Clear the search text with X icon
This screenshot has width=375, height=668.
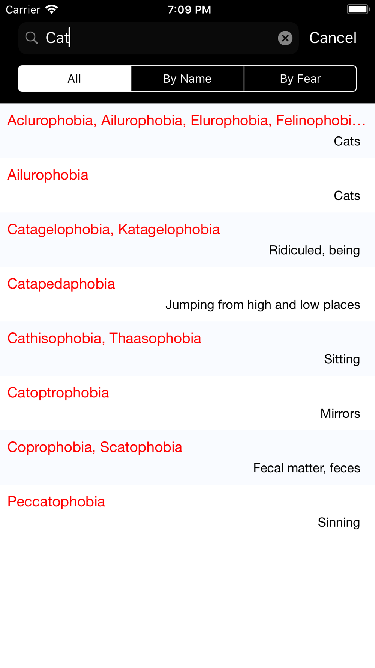point(285,38)
